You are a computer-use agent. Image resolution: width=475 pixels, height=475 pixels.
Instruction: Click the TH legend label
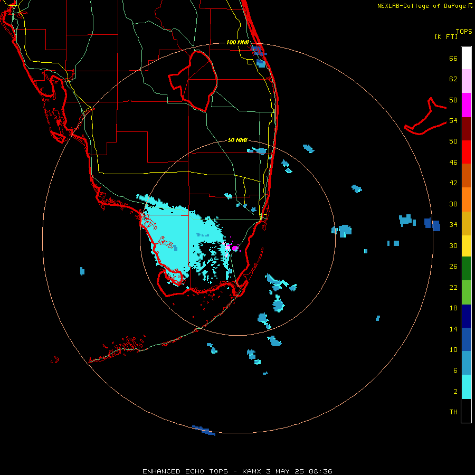pos(453,412)
